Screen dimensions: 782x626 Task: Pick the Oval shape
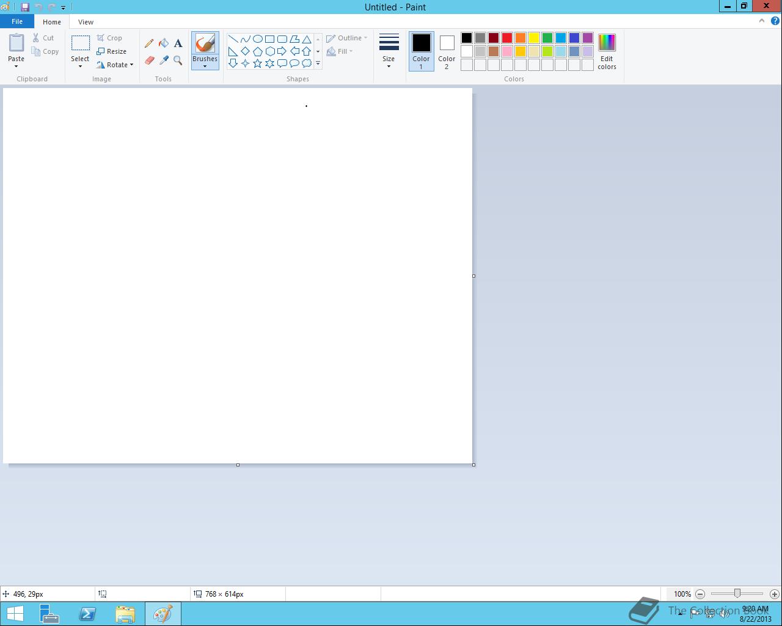(x=257, y=39)
